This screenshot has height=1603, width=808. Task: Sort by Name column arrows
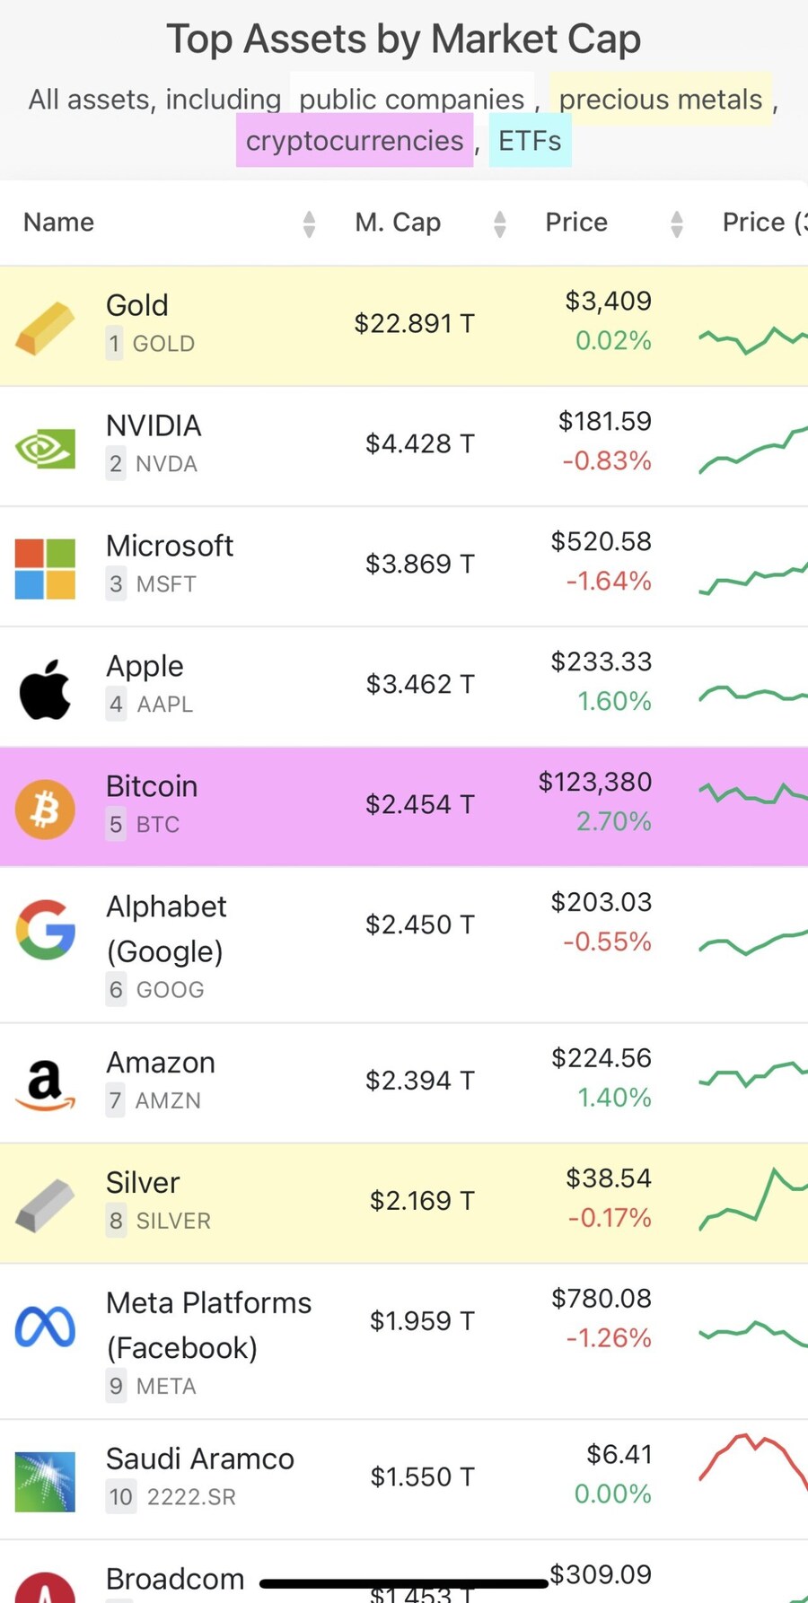(x=309, y=223)
